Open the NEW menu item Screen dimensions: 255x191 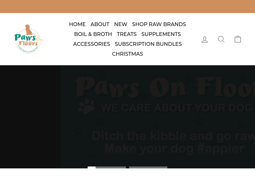(121, 25)
